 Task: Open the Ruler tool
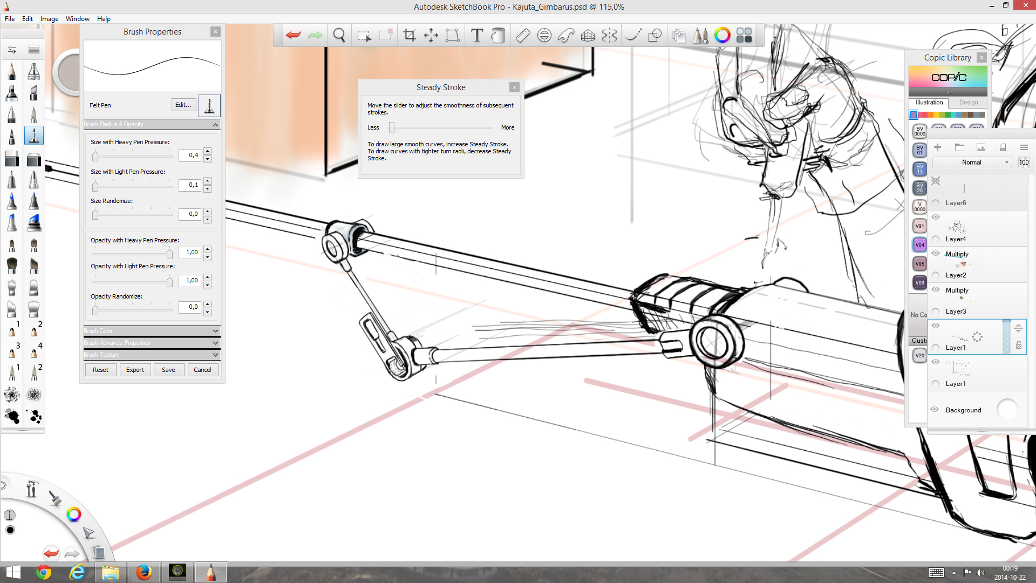click(522, 36)
